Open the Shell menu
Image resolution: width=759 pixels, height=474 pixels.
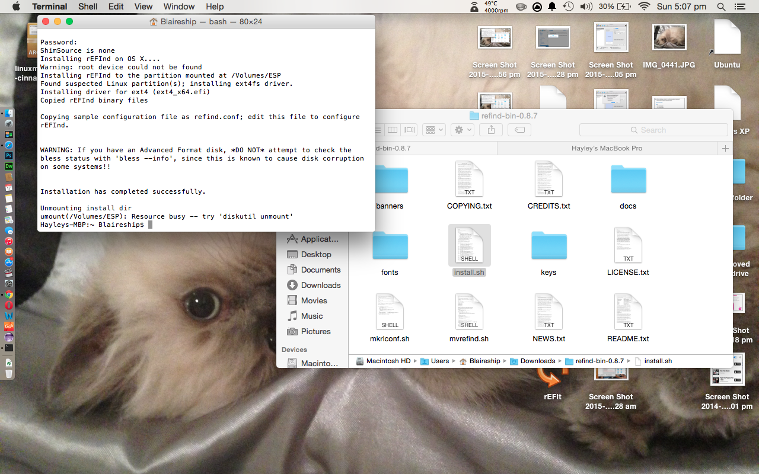pos(88,7)
